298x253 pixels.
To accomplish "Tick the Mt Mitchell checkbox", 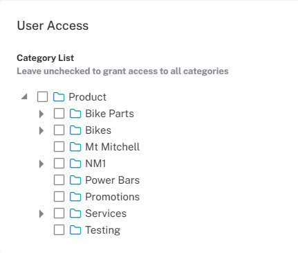I will (59, 147).
